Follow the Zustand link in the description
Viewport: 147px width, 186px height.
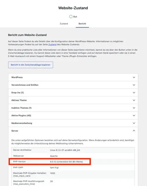pyautogui.click(x=52, y=44)
